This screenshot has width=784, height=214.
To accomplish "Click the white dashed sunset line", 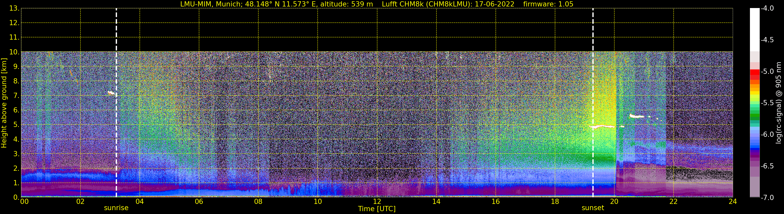I will [593, 103].
